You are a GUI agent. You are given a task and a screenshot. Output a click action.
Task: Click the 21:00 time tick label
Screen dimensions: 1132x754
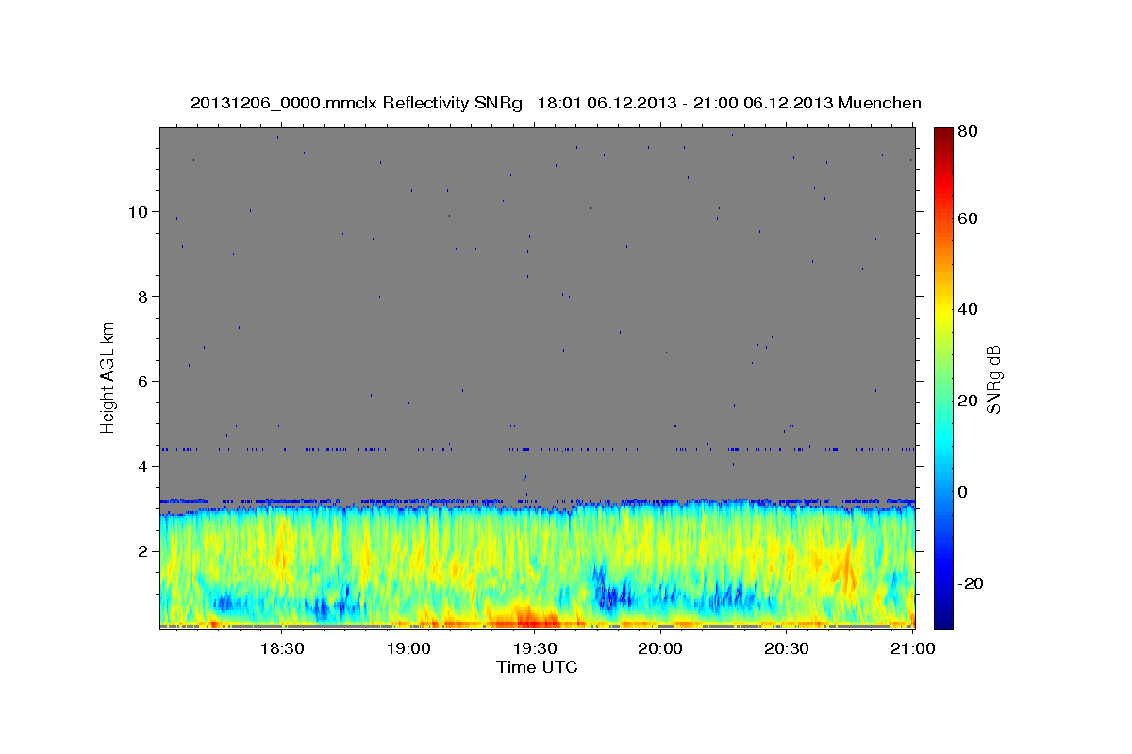point(913,649)
